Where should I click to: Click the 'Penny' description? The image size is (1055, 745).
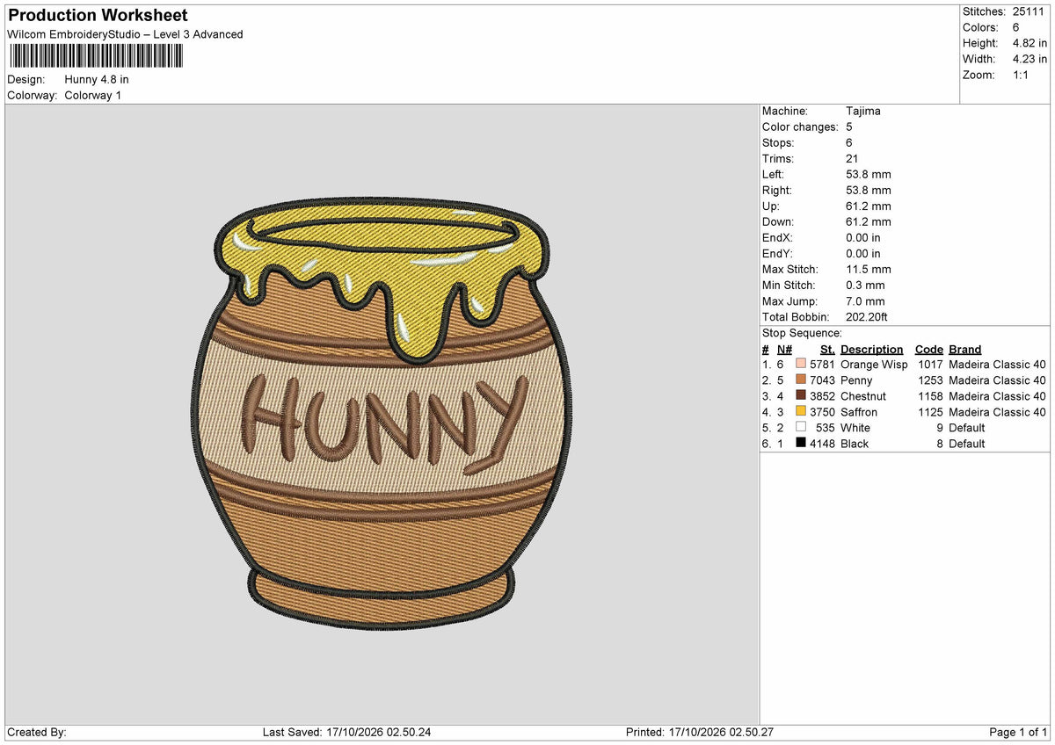pos(856,380)
